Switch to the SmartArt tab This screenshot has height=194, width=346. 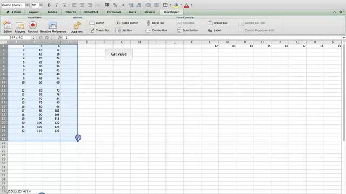click(x=91, y=12)
